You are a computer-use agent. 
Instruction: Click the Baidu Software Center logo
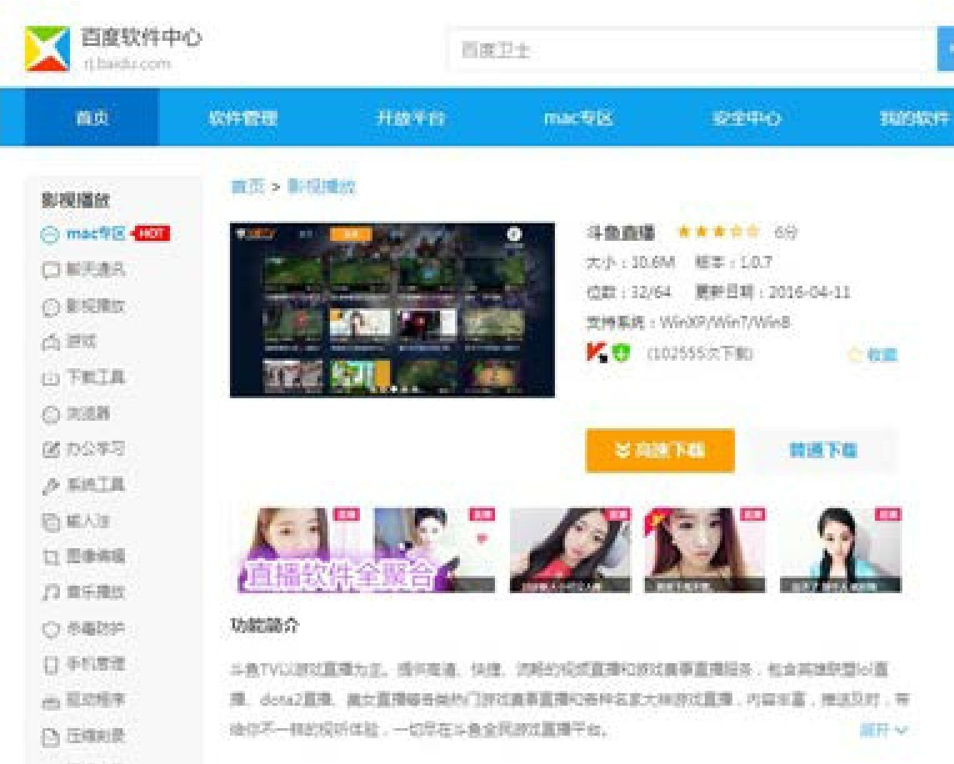click(47, 48)
